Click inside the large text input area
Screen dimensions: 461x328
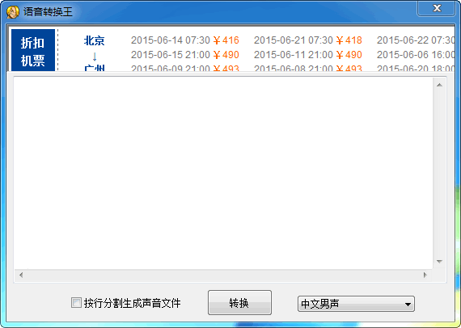[x=223, y=173]
